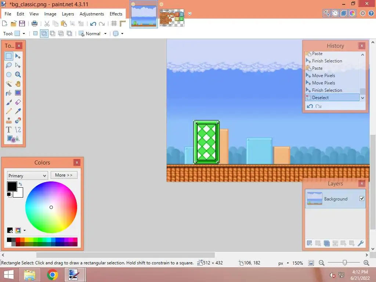
Task: Select the Paintbrush tool
Action: (9, 102)
